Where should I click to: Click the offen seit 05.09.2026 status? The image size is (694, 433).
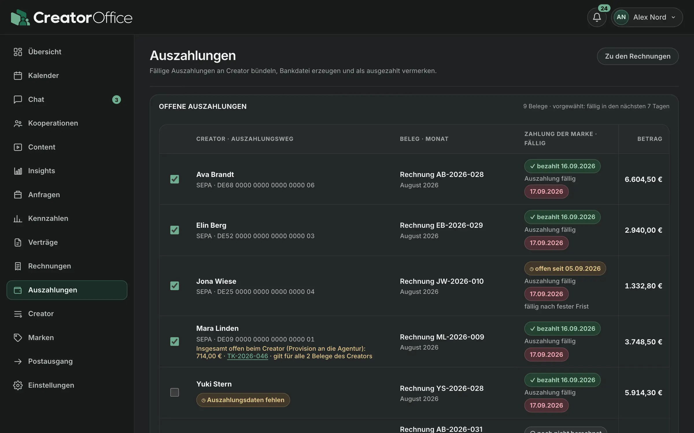pos(565,269)
